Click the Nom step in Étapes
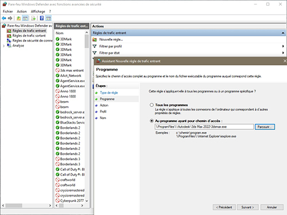Viewport: 287px width, 215px height. tap(103, 118)
